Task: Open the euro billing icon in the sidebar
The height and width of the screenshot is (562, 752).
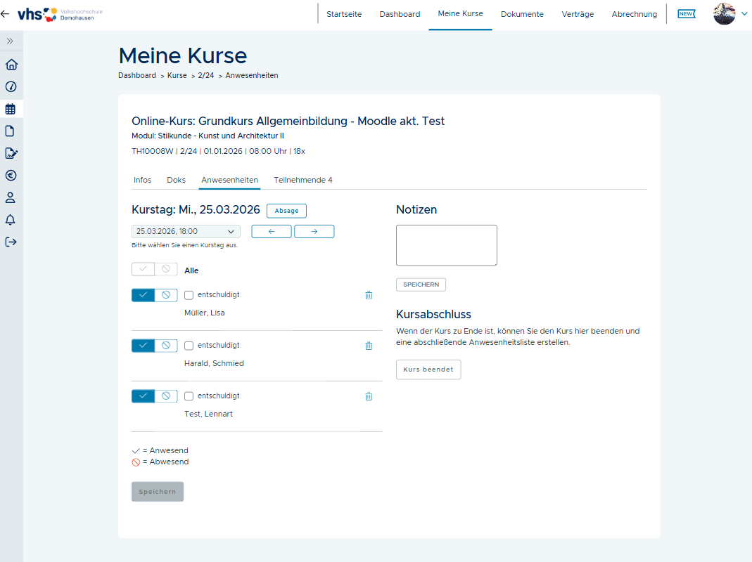Action: tap(11, 176)
